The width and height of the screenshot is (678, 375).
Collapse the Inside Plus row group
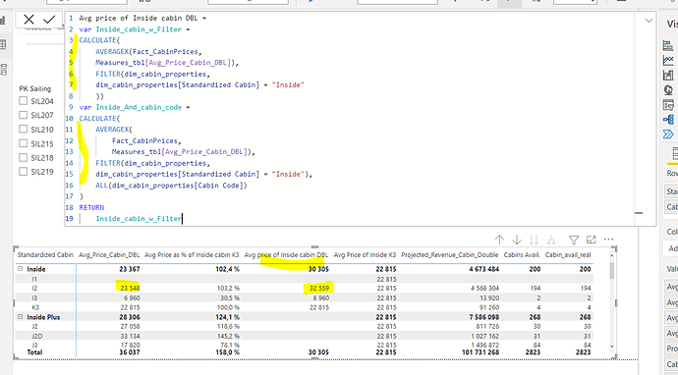(x=21, y=317)
